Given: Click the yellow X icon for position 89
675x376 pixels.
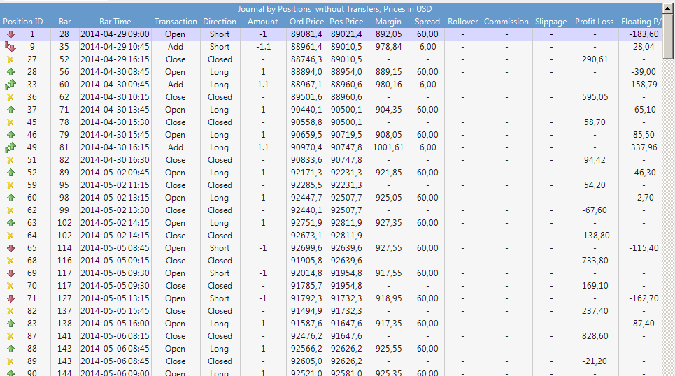Looking at the screenshot, I should coord(10,361).
